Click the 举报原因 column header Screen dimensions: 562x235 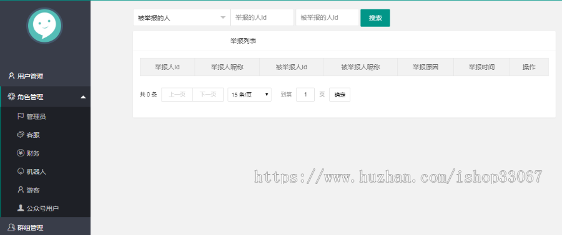[x=425, y=67]
